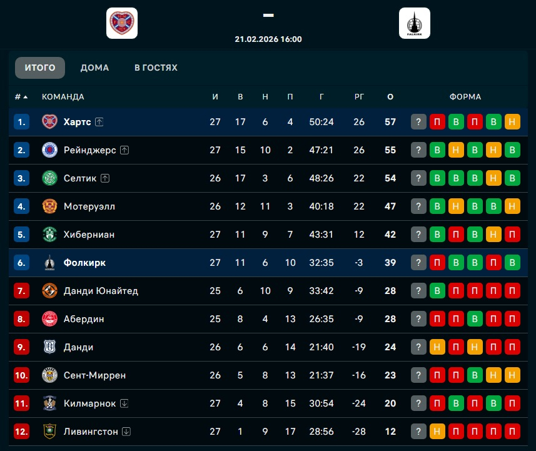This screenshot has height=451, width=536.
Task: Click the Motherwell team logo
Action: pyautogui.click(x=49, y=206)
